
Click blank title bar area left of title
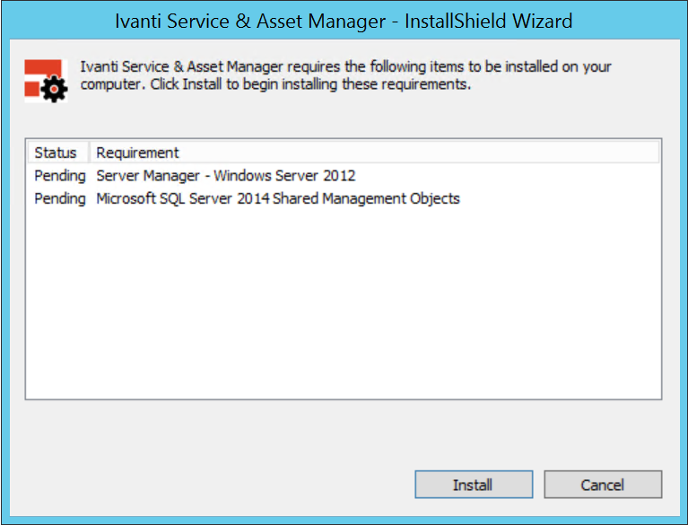(x=59, y=21)
